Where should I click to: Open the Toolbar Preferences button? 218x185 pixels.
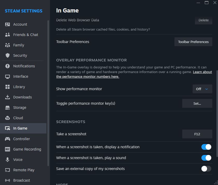point(193,42)
